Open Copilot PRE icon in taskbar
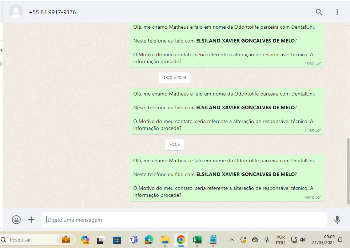 tap(85, 240)
